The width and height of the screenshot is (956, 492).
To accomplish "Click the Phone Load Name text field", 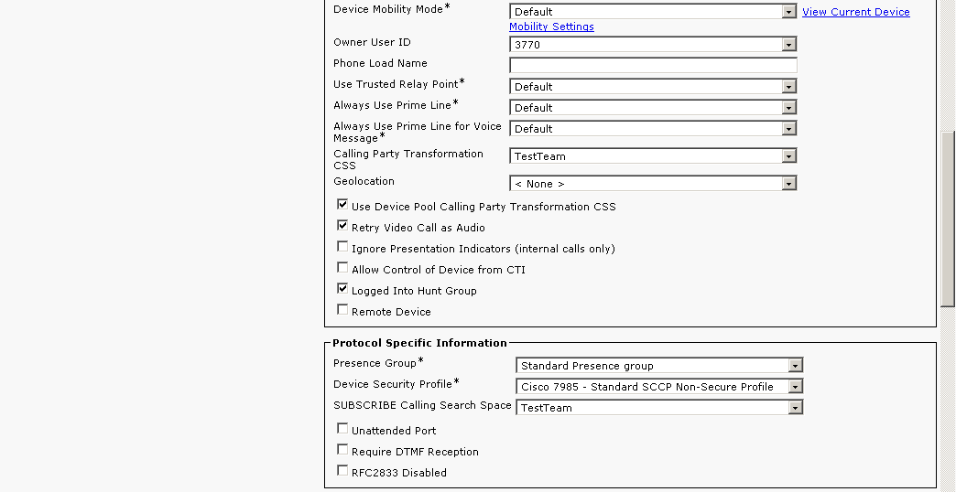I will click(653, 65).
